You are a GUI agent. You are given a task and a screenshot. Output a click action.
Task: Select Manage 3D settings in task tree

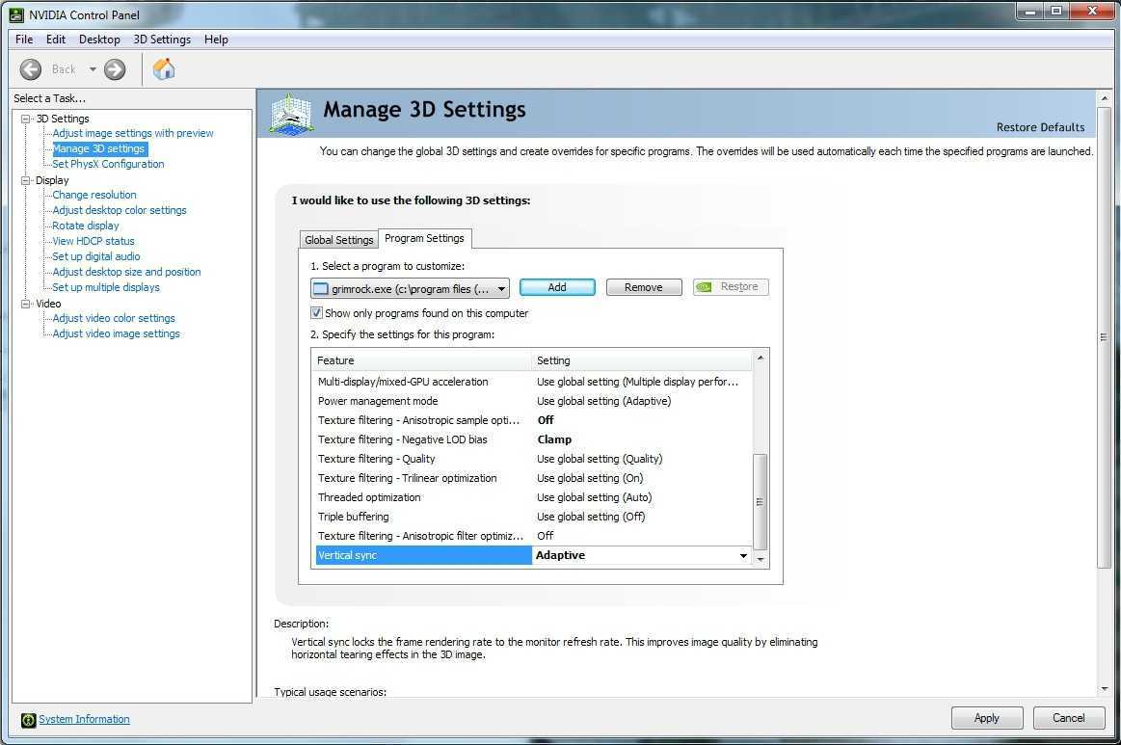(98, 148)
